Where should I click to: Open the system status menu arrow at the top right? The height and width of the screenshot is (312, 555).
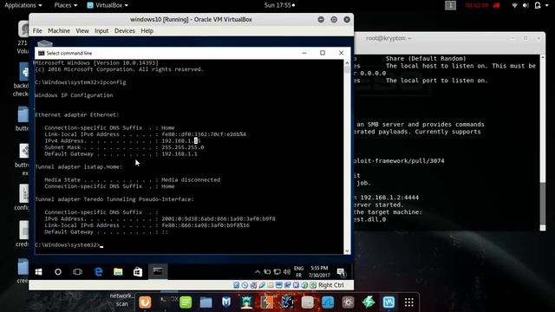(x=547, y=5)
